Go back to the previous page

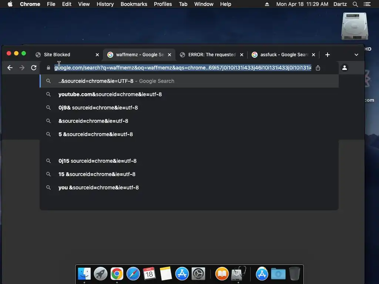click(10, 68)
